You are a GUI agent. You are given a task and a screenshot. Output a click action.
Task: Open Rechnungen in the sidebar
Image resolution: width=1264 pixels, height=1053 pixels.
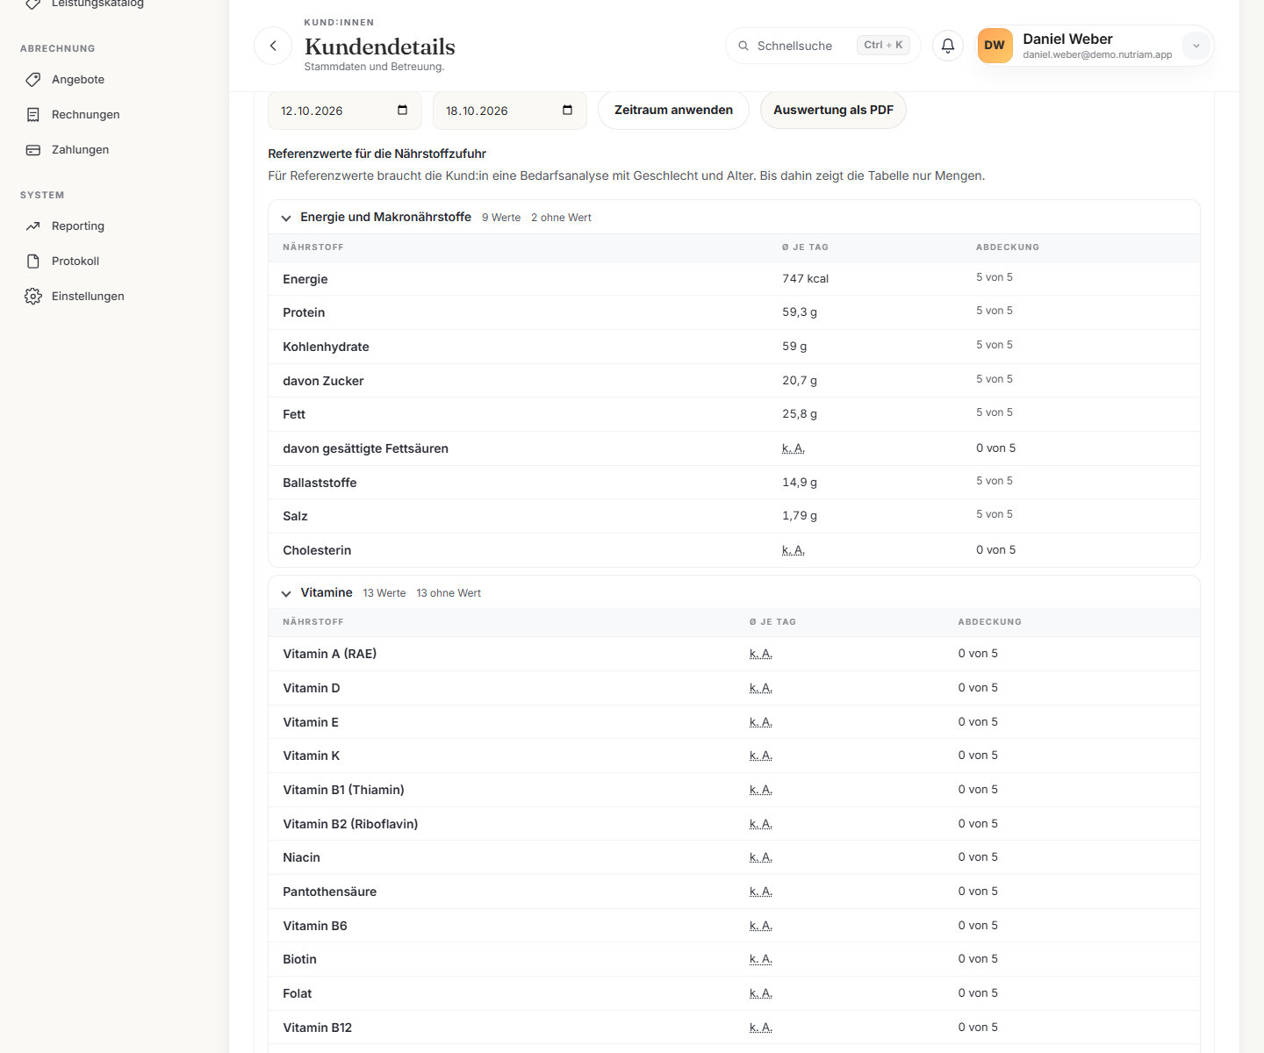85,114
